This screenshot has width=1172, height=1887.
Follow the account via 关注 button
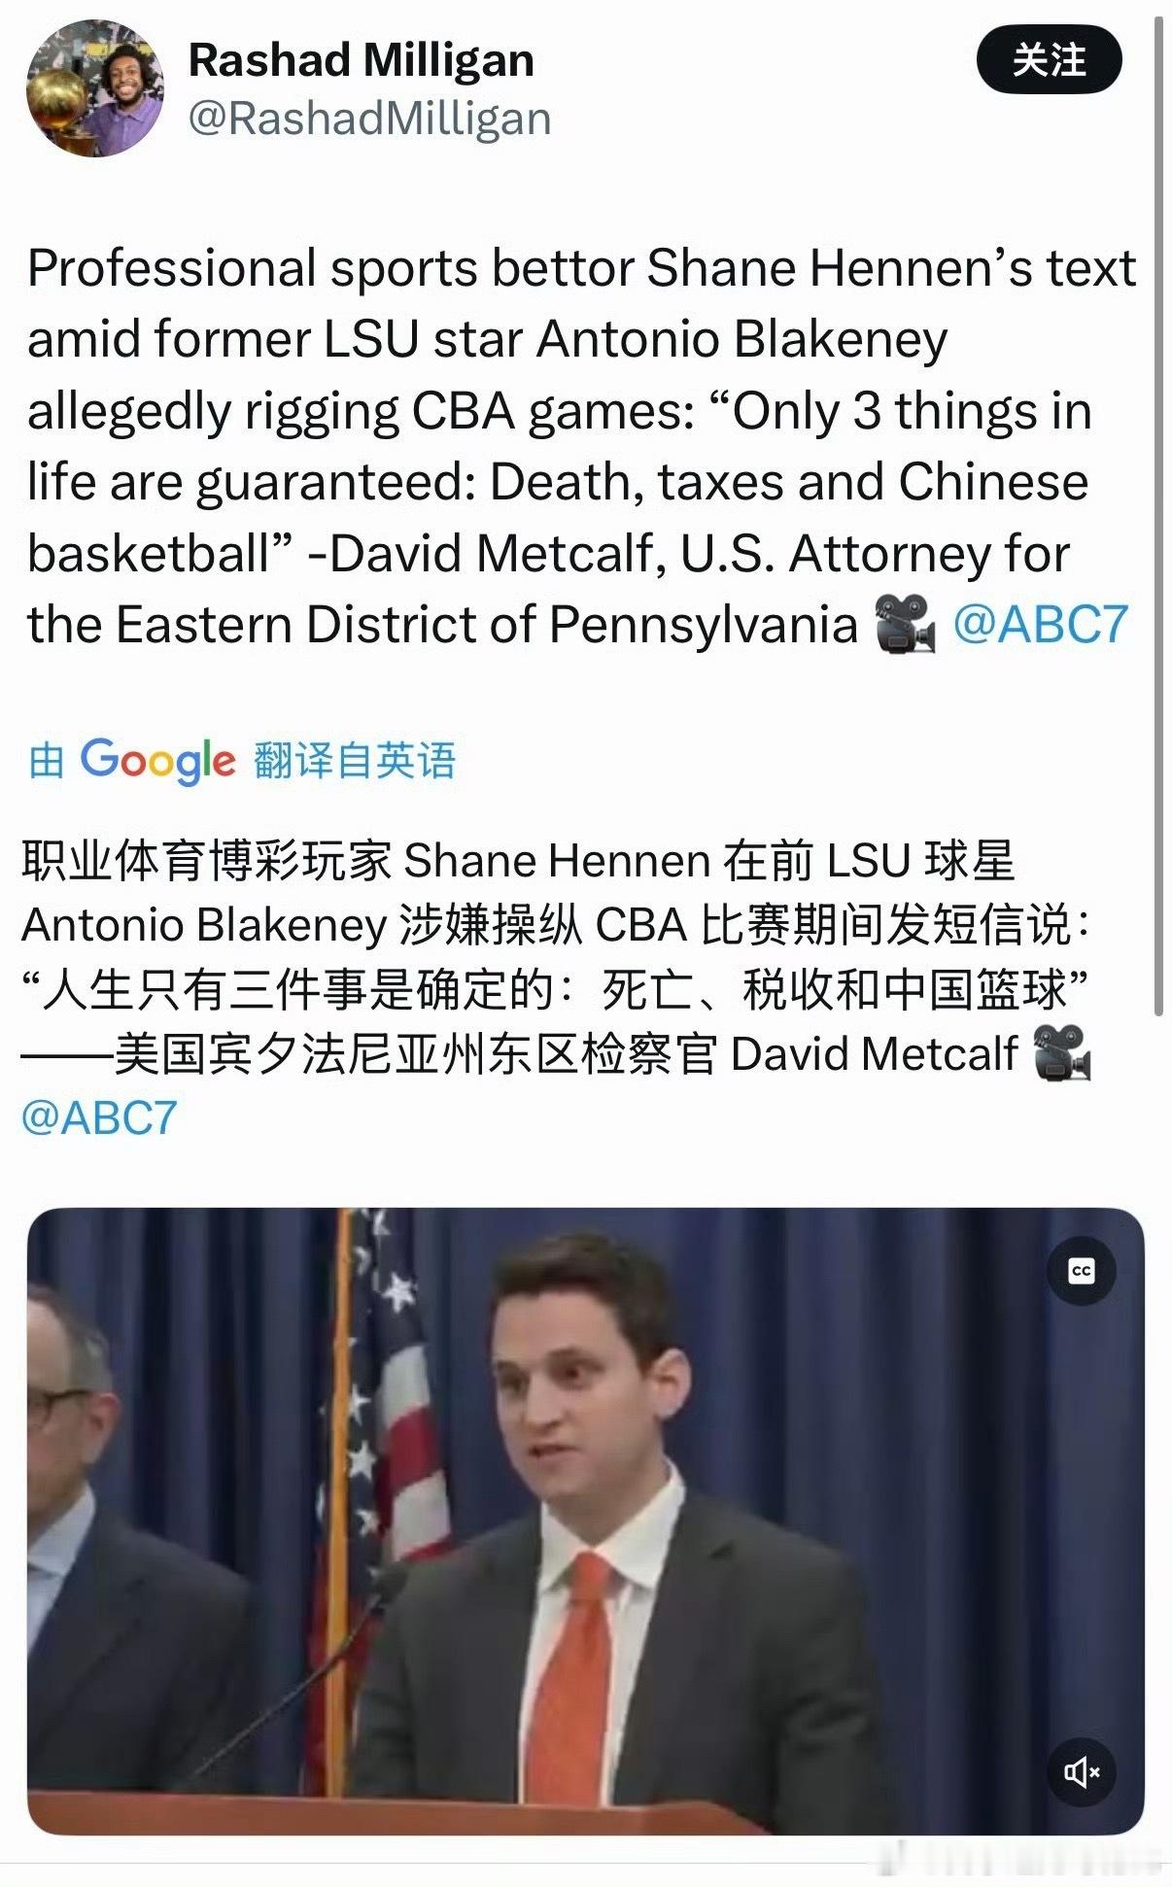[1049, 60]
